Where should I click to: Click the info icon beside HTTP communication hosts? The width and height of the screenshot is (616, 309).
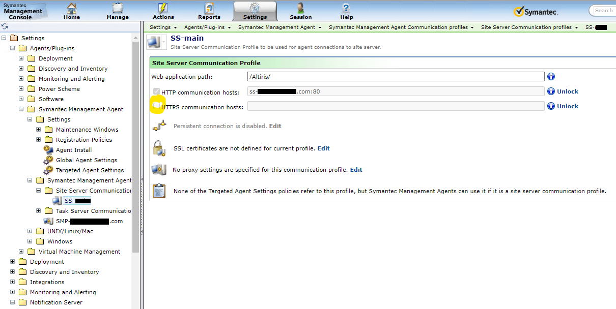[x=551, y=91]
